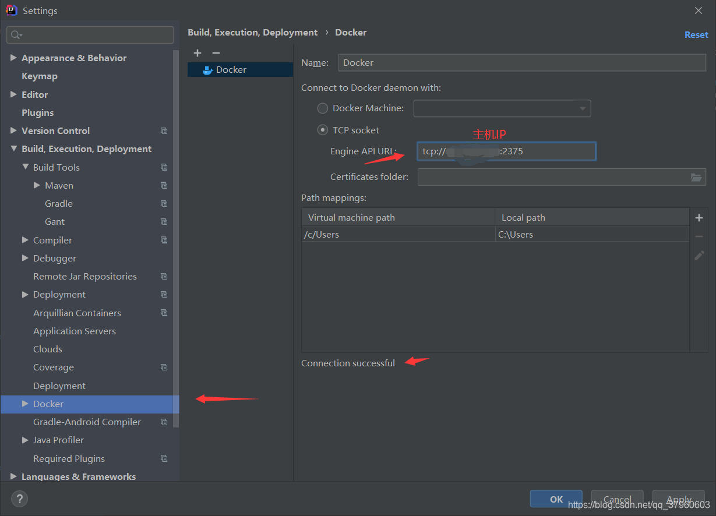Select Application Servers in settings tree
This screenshot has width=716, height=516.
pos(74,331)
